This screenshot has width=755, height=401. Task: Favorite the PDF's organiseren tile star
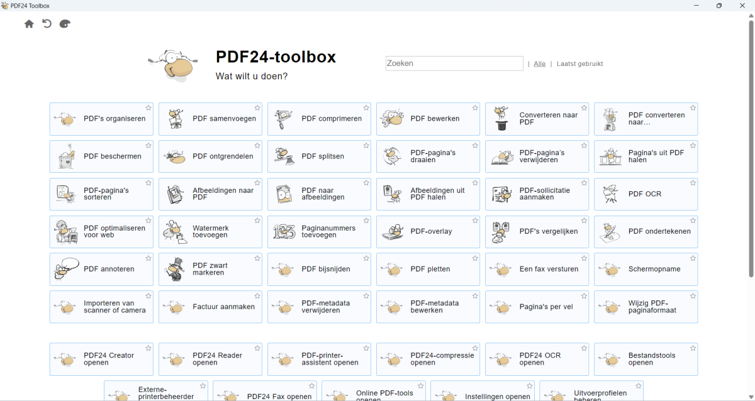pyautogui.click(x=148, y=108)
